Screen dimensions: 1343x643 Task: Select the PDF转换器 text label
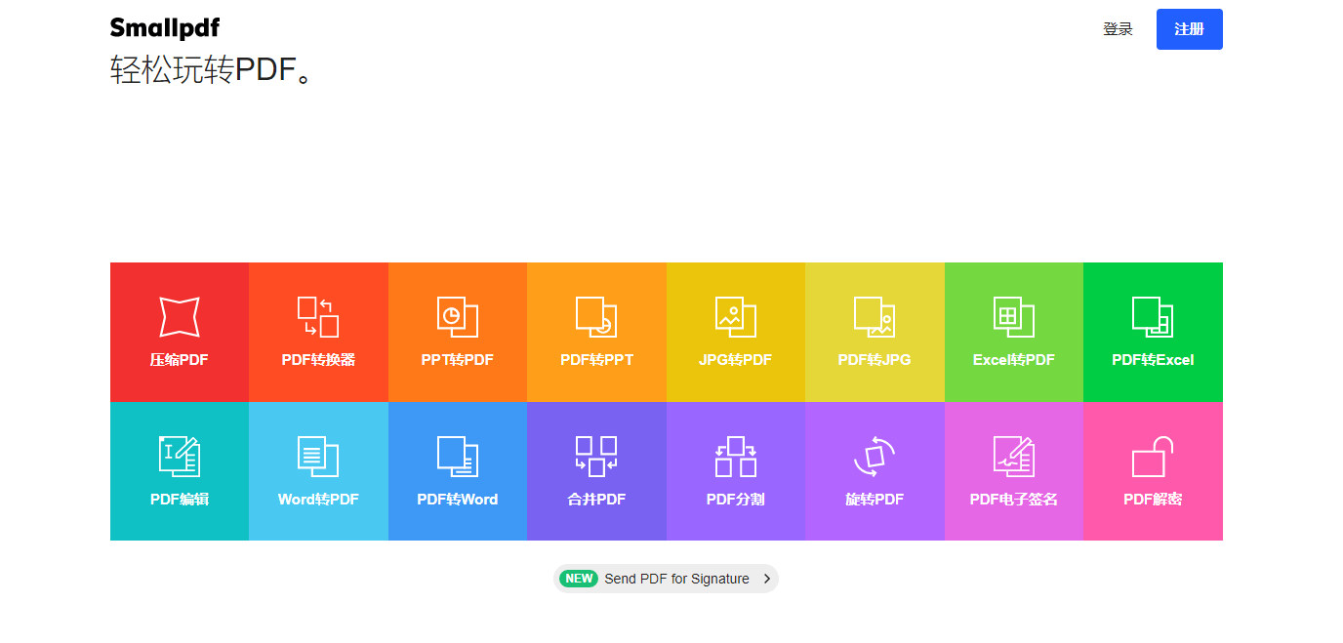(318, 360)
